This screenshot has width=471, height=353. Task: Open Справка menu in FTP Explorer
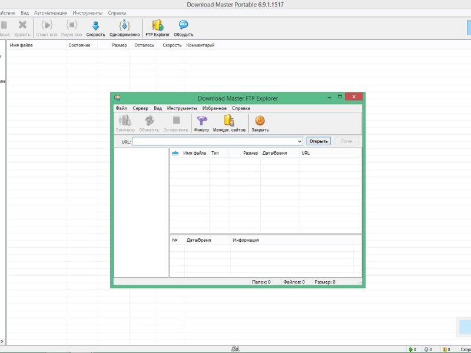coord(241,108)
